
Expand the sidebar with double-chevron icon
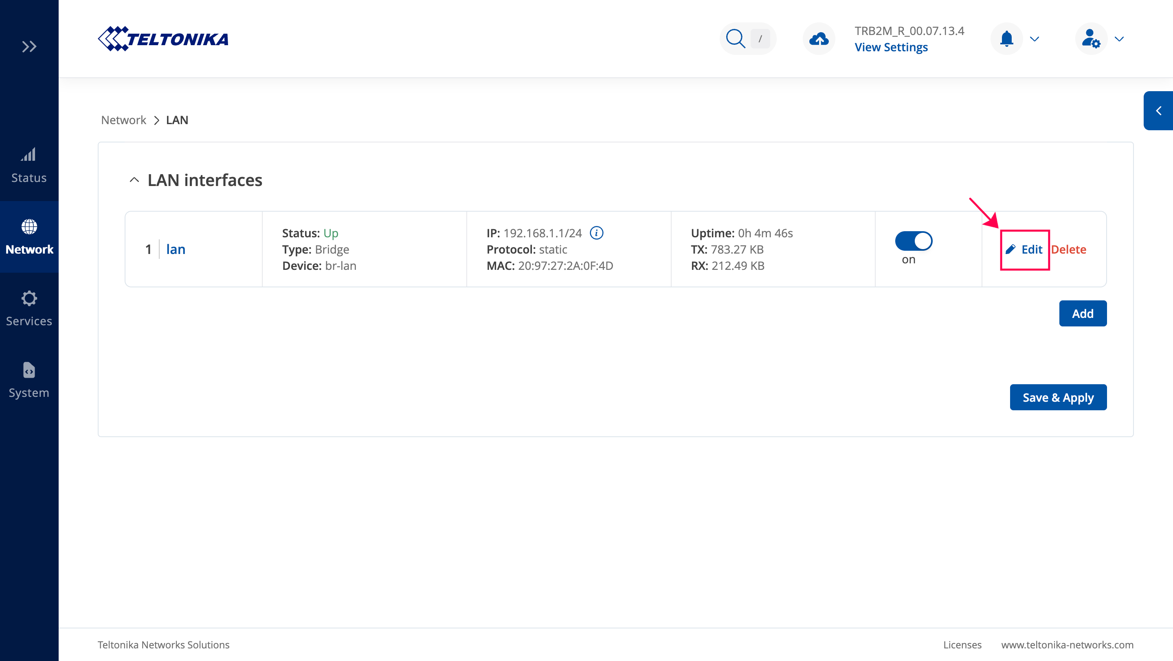(x=29, y=46)
